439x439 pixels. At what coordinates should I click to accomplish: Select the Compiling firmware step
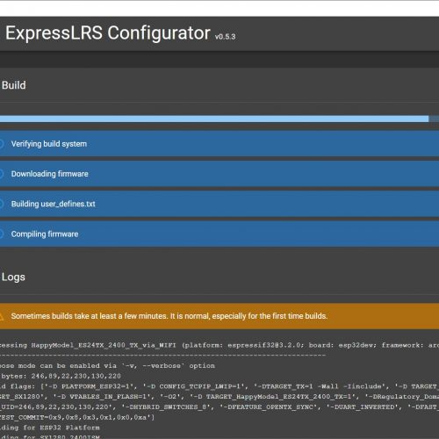[219, 234]
